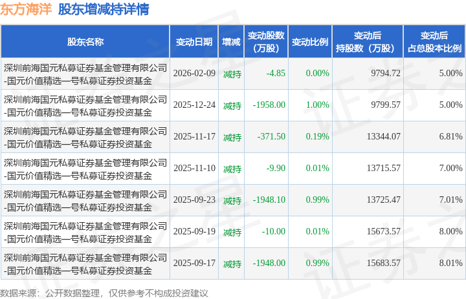Click the date 2025-09-19
This screenshot has width=466, height=299.
pos(194,231)
